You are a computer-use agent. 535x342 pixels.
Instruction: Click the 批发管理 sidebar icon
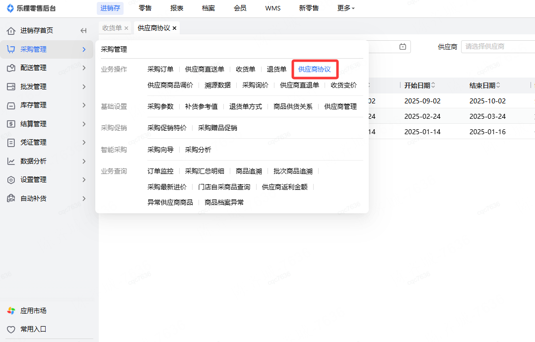[x=11, y=87]
